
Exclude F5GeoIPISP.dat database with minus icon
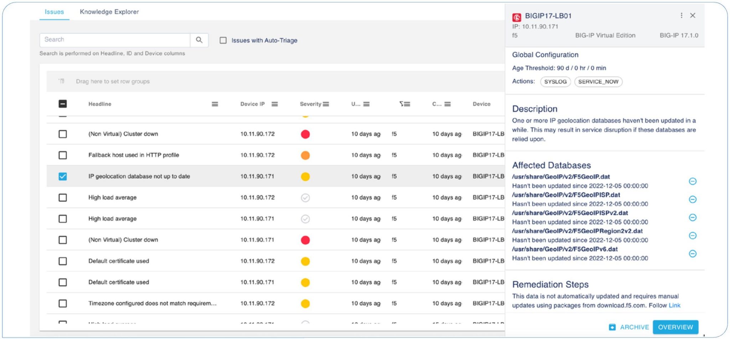pos(693,199)
